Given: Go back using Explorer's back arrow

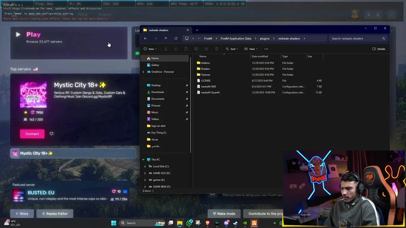Looking at the screenshot, I should 145,39.
